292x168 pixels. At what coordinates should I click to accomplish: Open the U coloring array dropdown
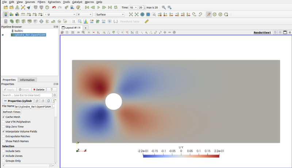click(60, 14)
